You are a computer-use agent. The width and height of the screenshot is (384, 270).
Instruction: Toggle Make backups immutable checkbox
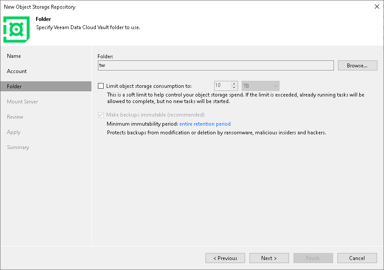pos(101,115)
